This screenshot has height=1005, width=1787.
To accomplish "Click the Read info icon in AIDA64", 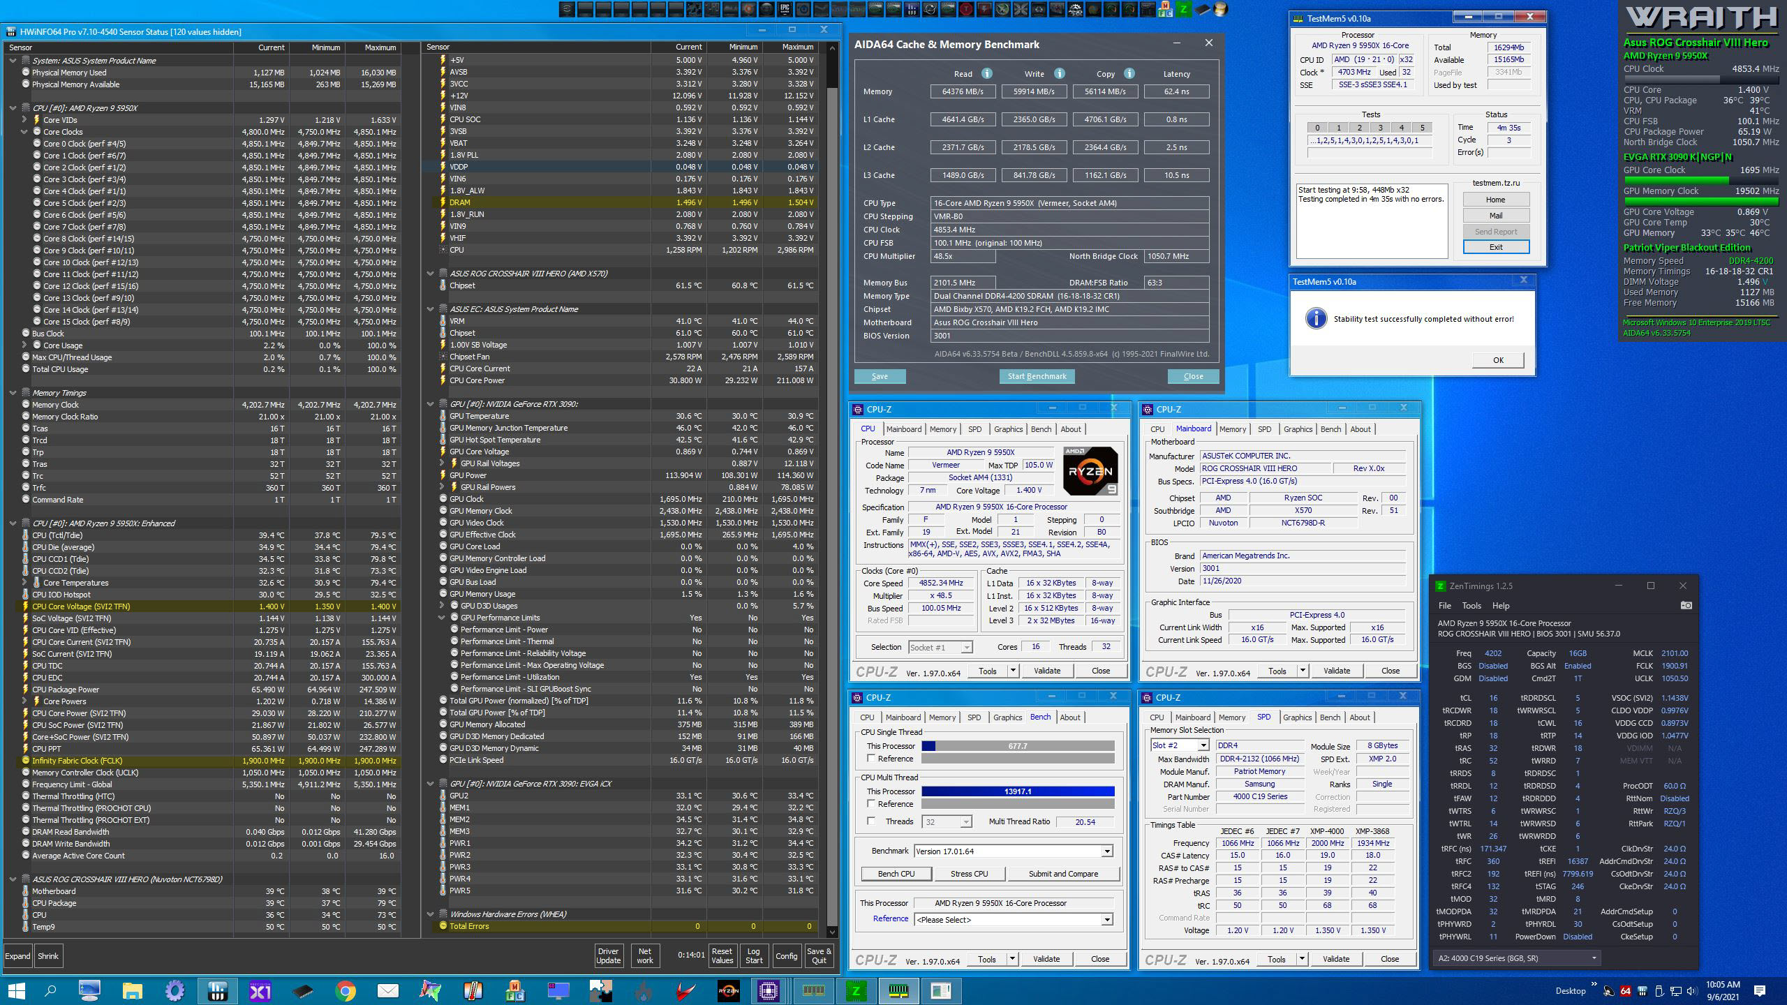I will [986, 73].
